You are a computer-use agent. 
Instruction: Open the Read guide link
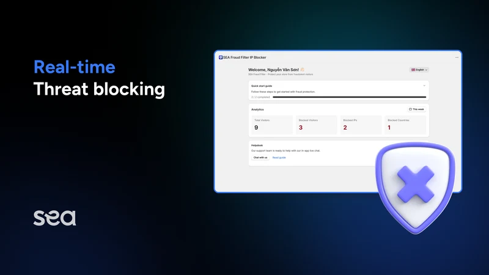279,158
